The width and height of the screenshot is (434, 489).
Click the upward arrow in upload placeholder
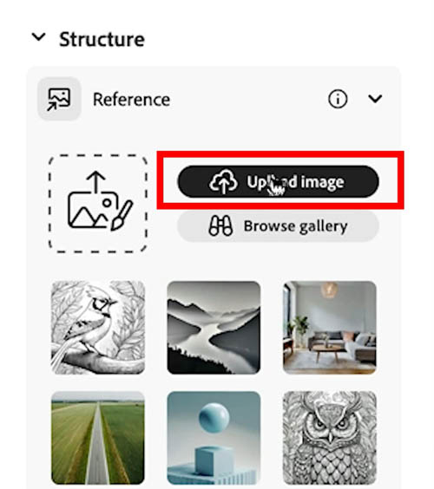tap(95, 182)
